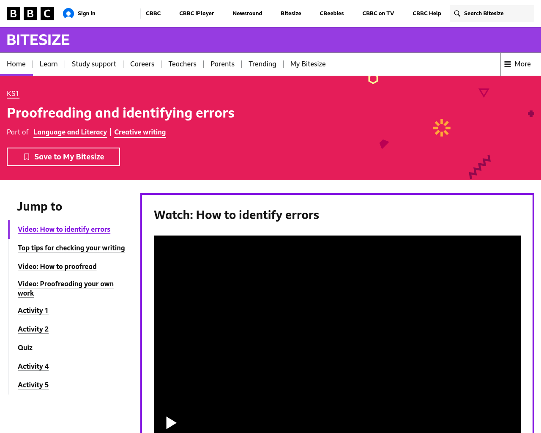Jump to Video: How to identify errors
The image size is (541, 433).
click(x=64, y=229)
